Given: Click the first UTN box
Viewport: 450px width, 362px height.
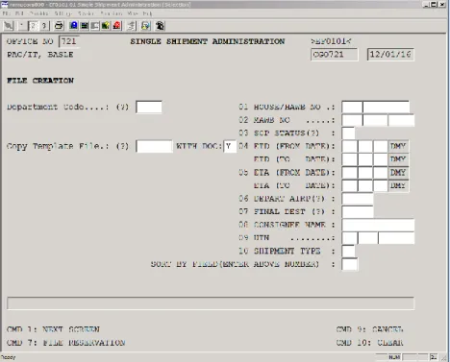Looking at the screenshot, I should click(350, 238).
